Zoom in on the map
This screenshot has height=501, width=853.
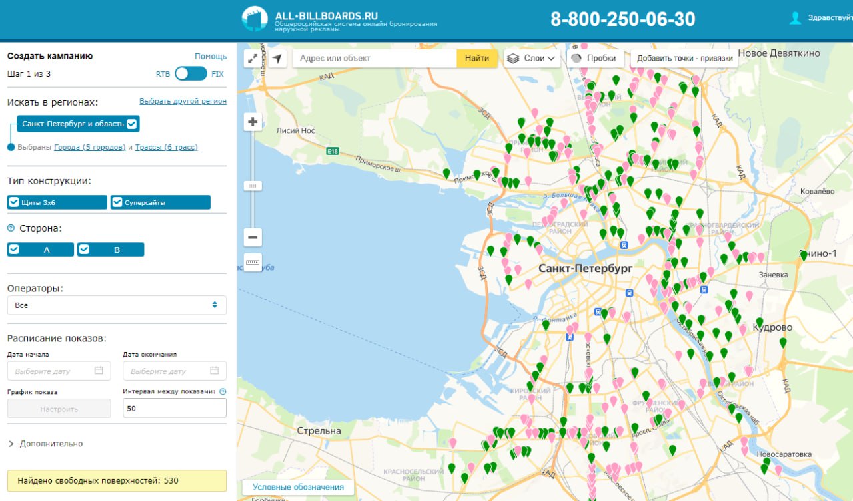pos(253,122)
